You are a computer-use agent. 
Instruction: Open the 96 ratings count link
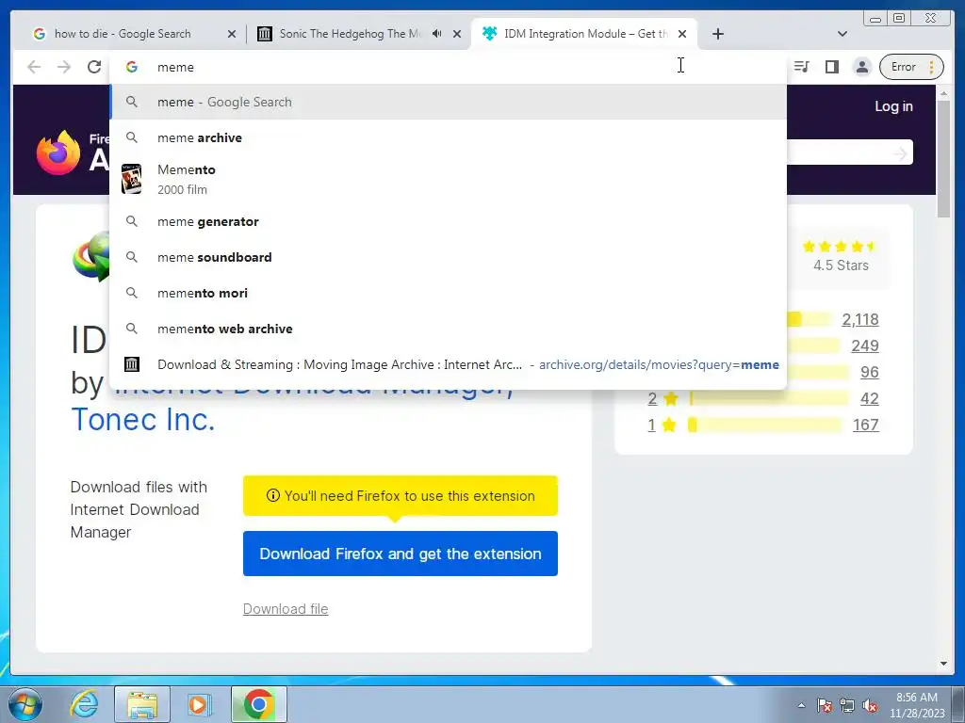[x=869, y=372]
